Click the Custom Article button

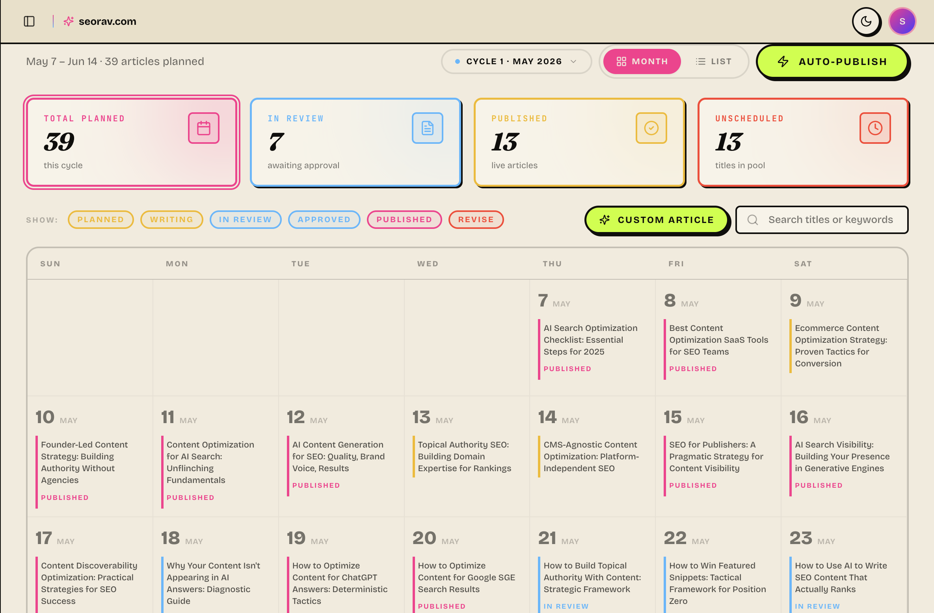point(657,220)
